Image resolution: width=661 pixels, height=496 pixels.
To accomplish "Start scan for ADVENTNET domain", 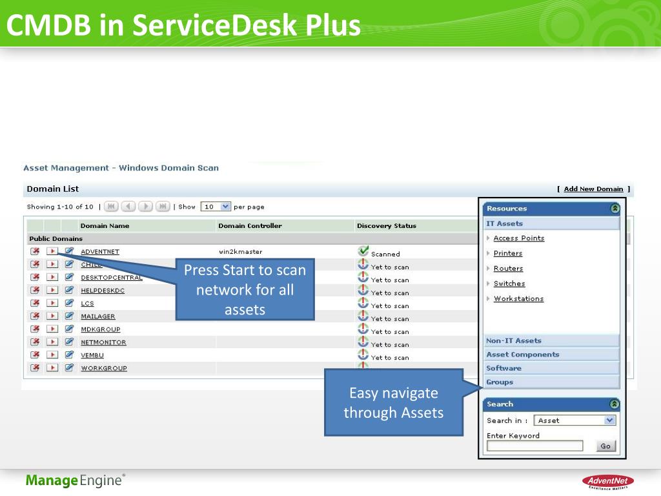I will 52,251.
